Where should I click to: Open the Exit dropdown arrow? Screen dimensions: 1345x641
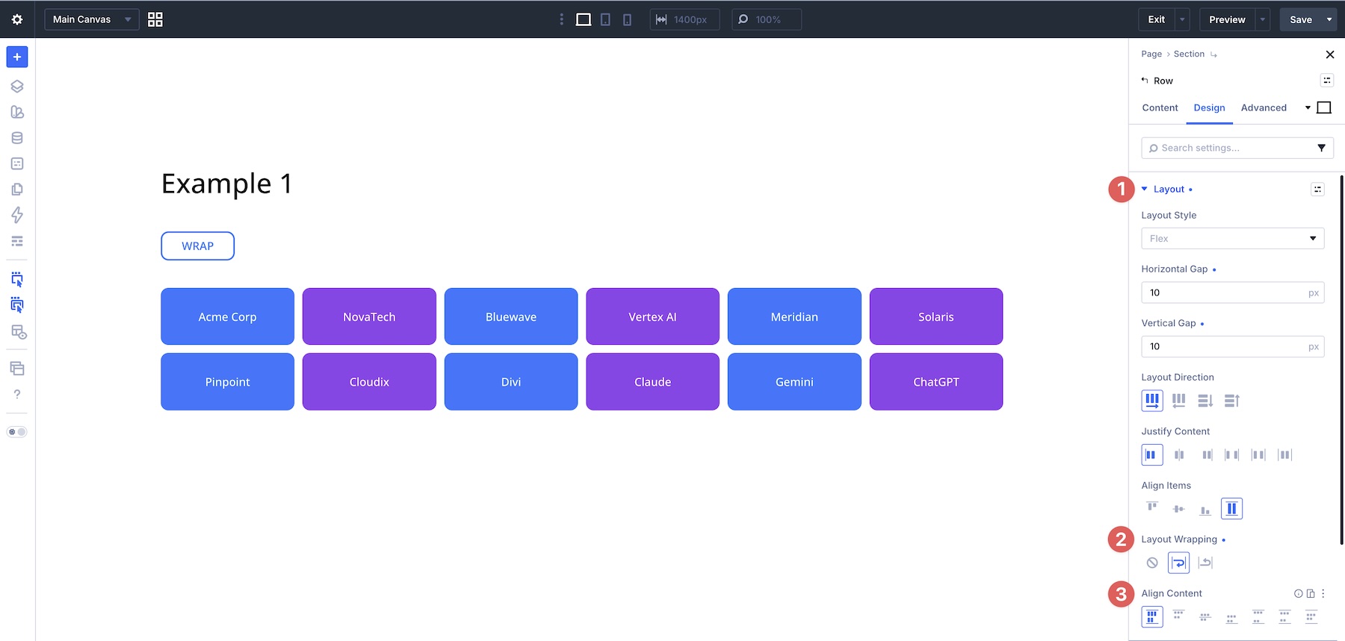(x=1182, y=19)
